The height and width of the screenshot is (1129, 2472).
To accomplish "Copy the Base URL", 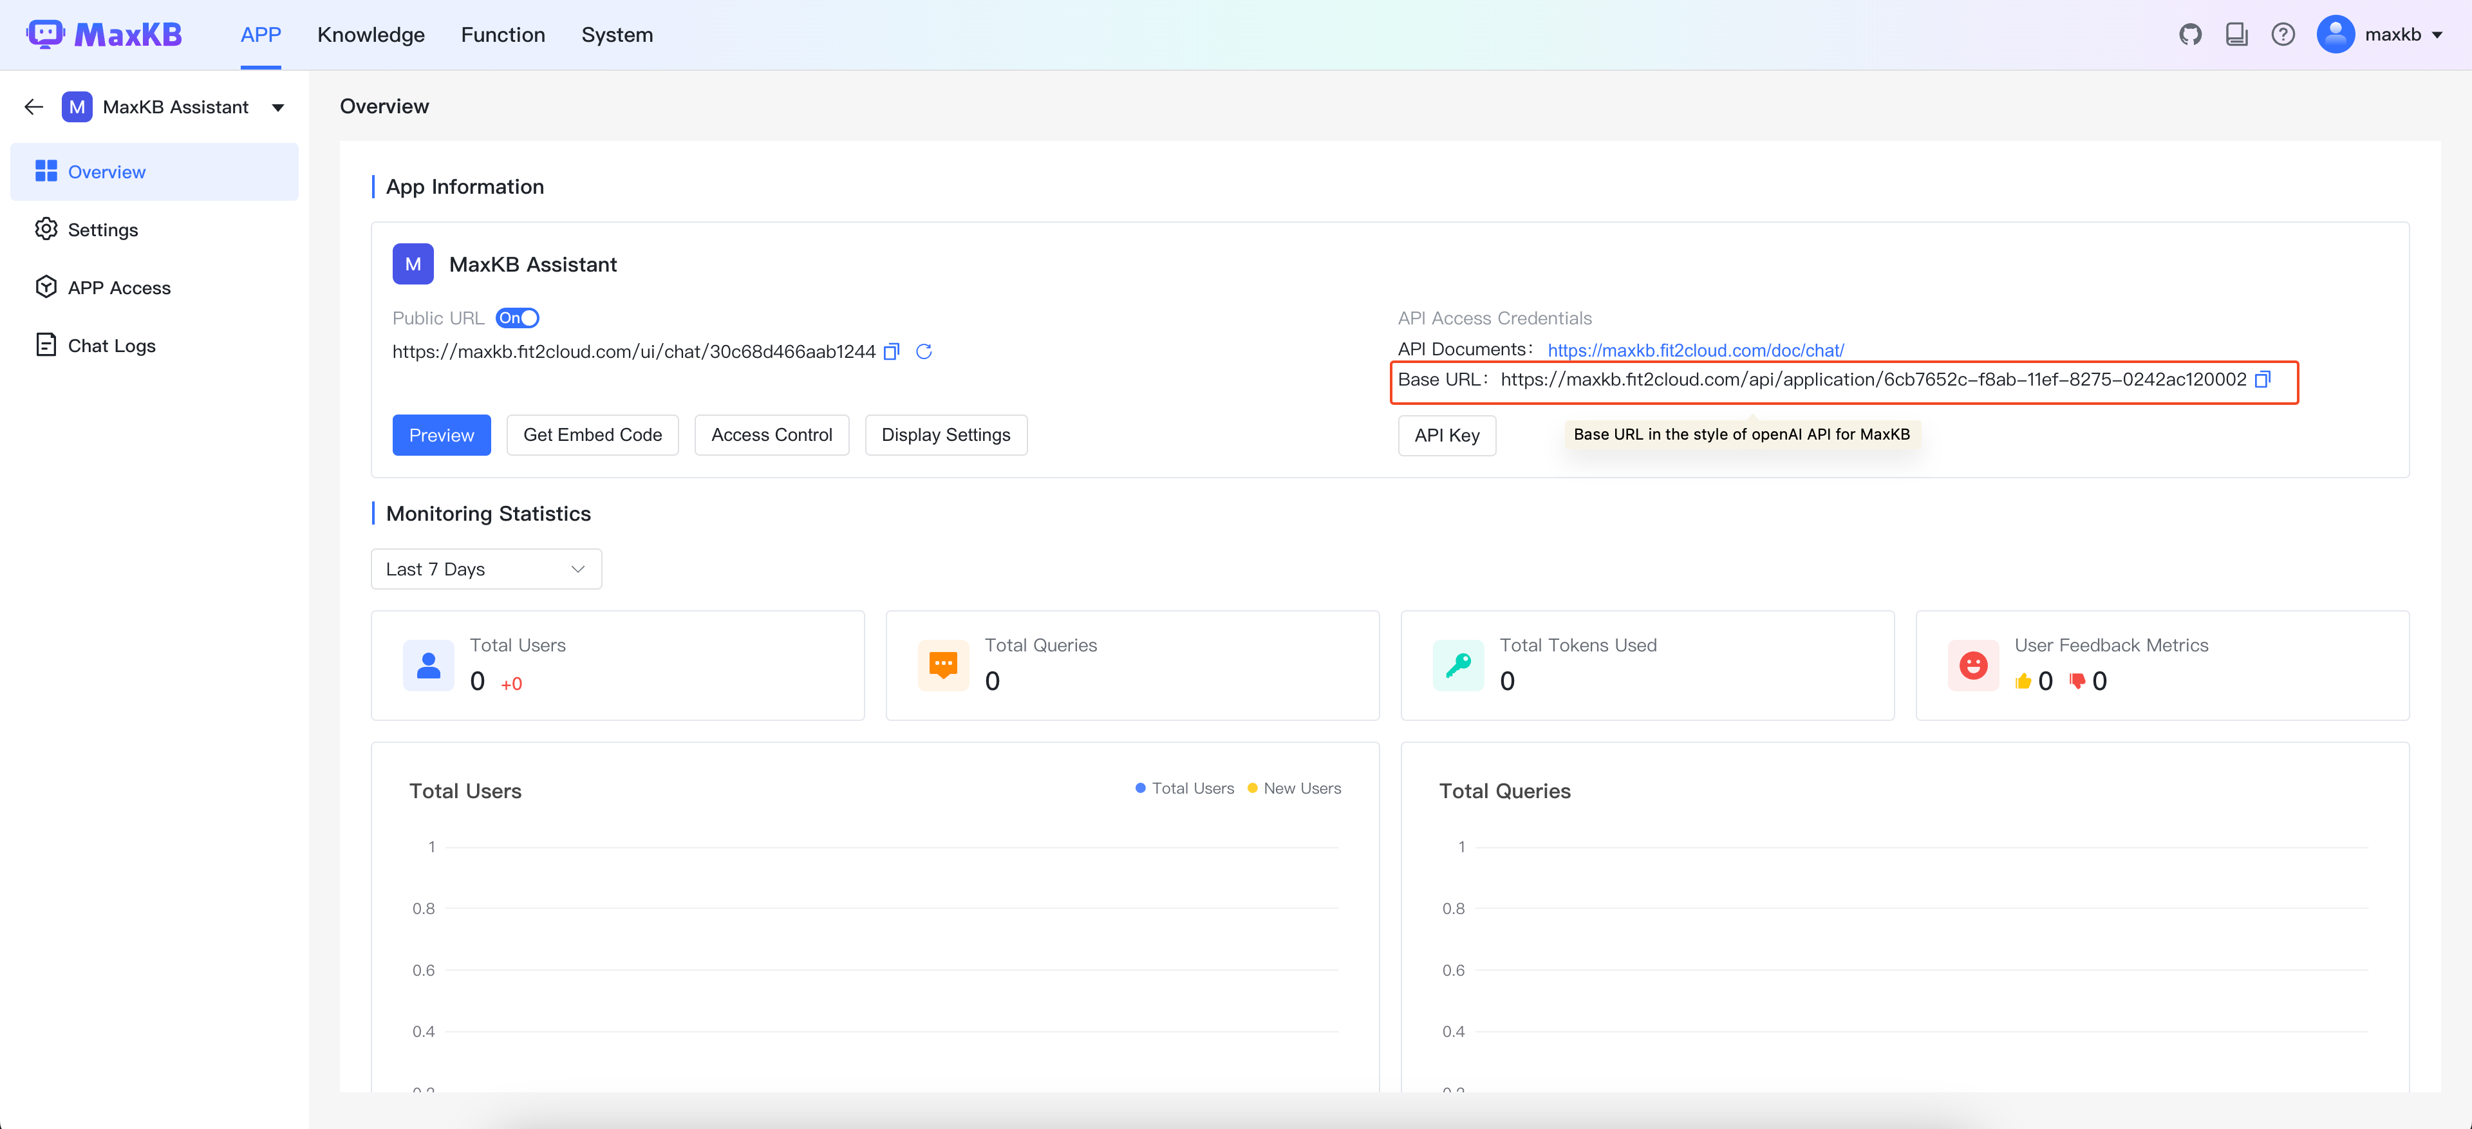I will (2263, 379).
